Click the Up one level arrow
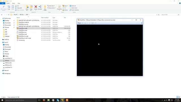The image size is (181, 102). [9, 15]
